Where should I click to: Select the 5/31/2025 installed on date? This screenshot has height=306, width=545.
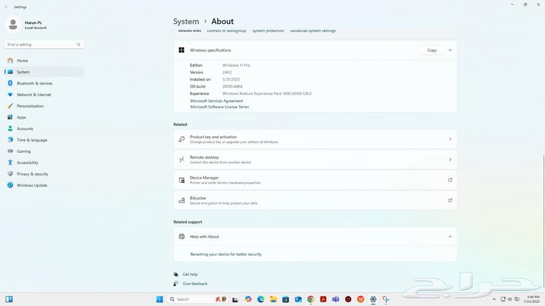[231, 79]
